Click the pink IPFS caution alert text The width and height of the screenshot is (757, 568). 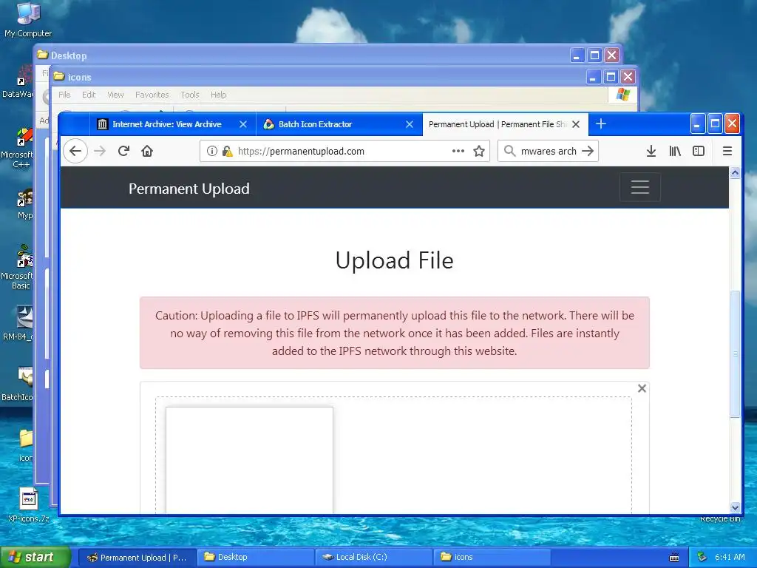[395, 334]
